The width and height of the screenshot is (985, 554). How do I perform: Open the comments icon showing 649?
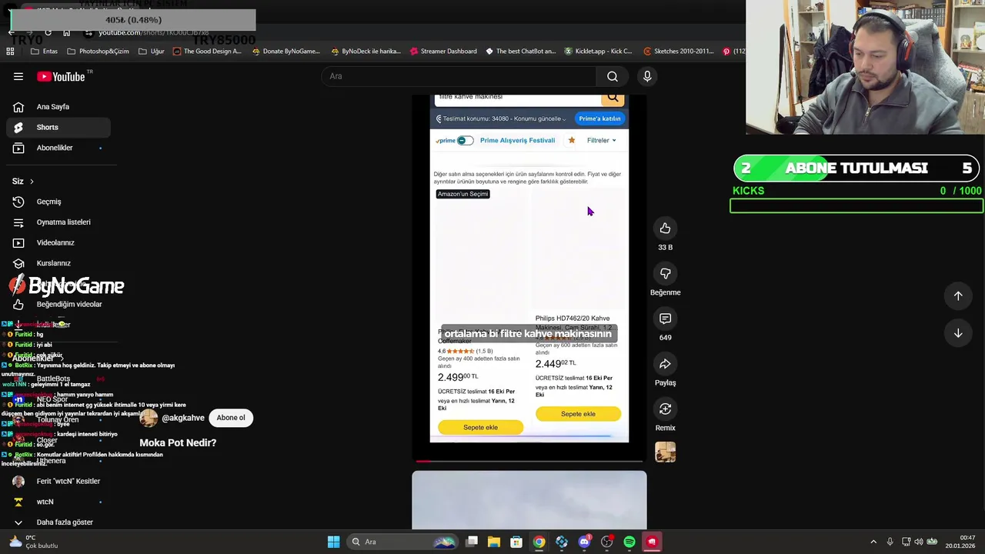tap(665, 319)
